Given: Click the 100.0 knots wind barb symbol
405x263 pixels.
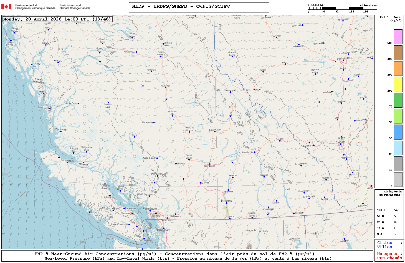Looking at the screenshot, I should tap(397, 210).
